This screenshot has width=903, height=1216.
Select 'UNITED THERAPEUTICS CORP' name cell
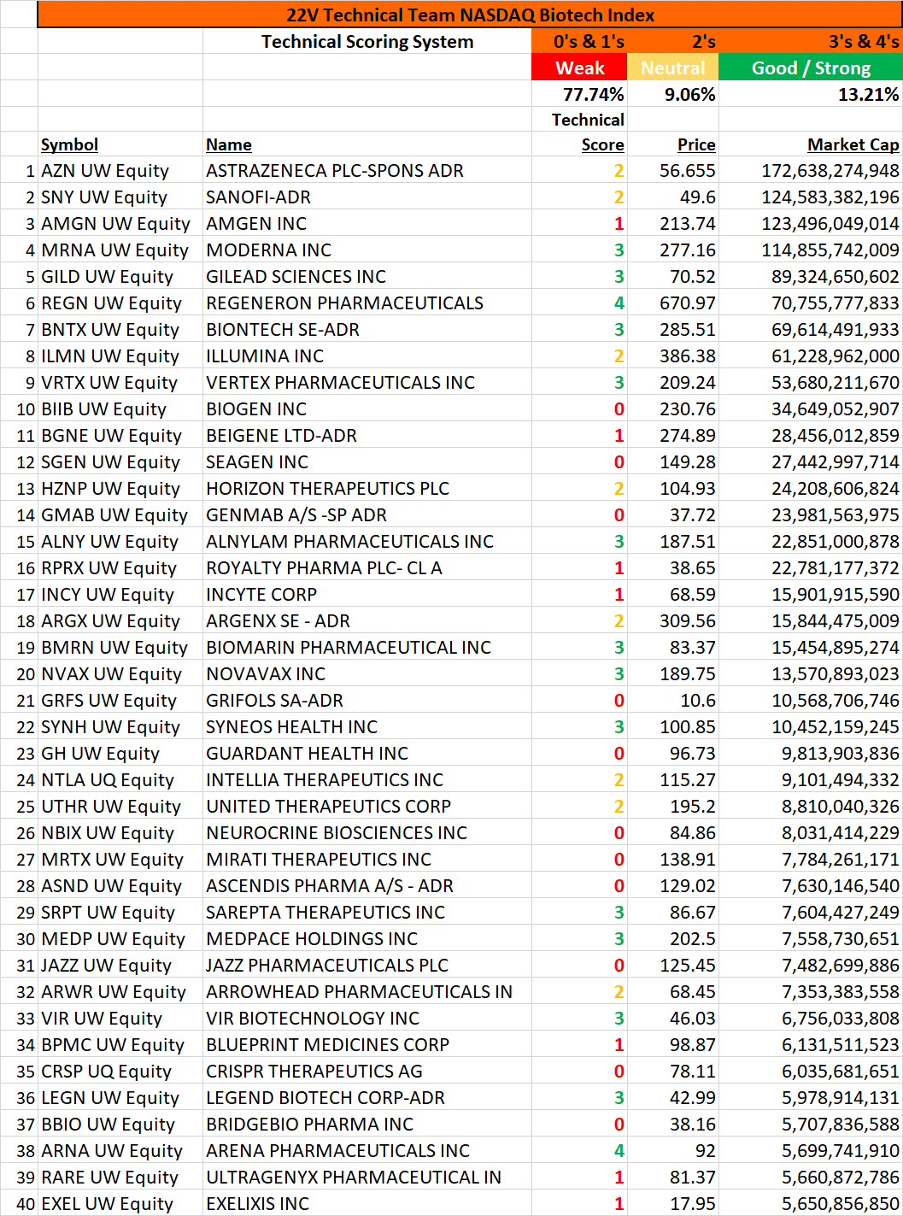(x=367, y=807)
